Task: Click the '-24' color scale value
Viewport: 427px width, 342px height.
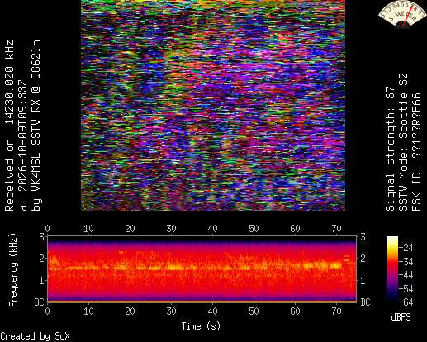Action: [x=406, y=248]
